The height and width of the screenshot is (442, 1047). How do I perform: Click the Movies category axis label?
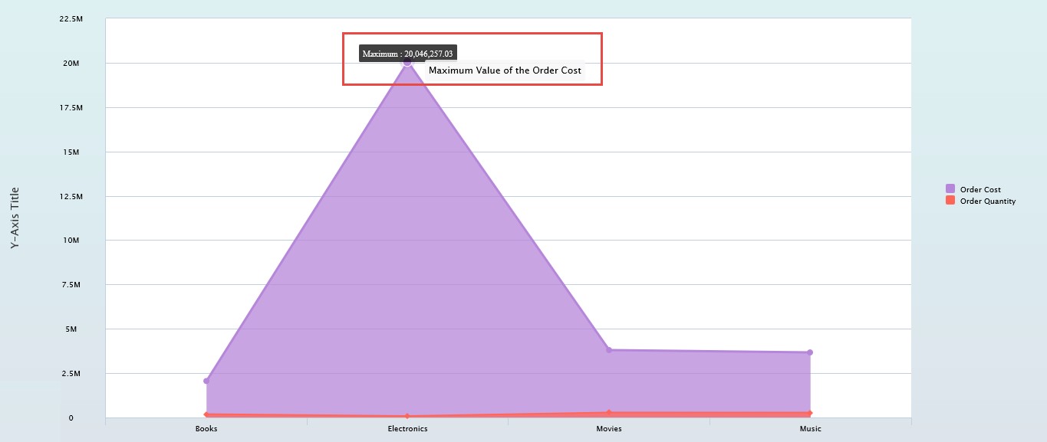609,429
